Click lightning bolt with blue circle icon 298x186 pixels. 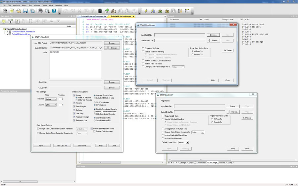[x=153, y=11]
